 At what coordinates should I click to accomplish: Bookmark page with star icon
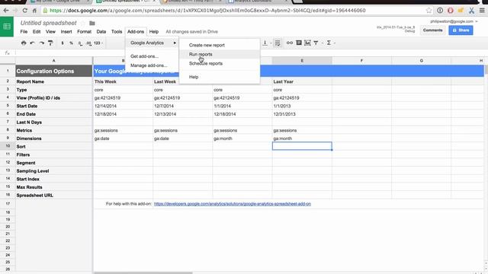(429, 11)
